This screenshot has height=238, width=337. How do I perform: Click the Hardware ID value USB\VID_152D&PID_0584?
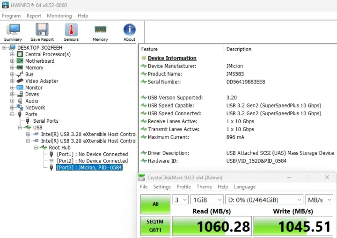click(x=256, y=161)
